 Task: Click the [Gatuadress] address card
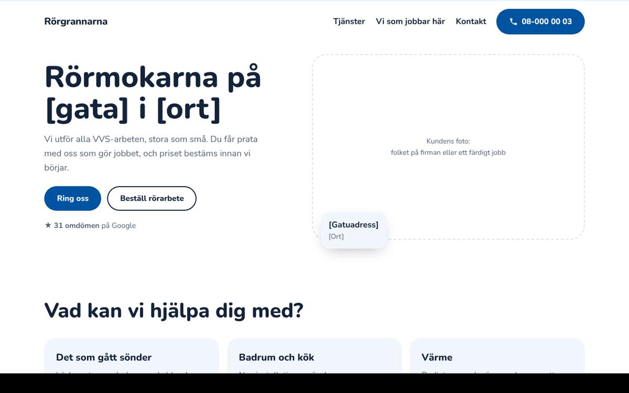(x=354, y=230)
